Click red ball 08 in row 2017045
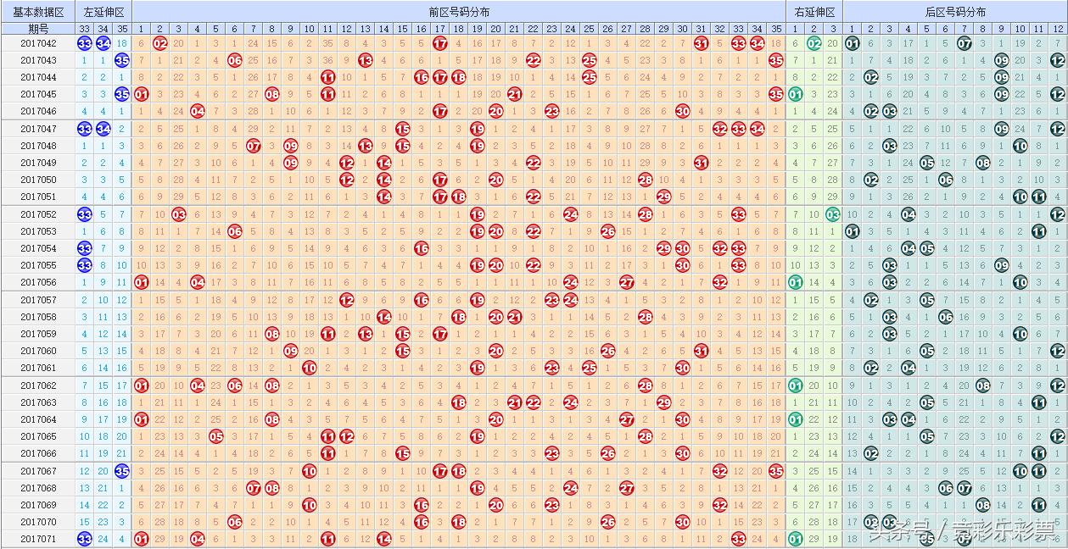The width and height of the screenshot is (1068, 549). tap(272, 94)
